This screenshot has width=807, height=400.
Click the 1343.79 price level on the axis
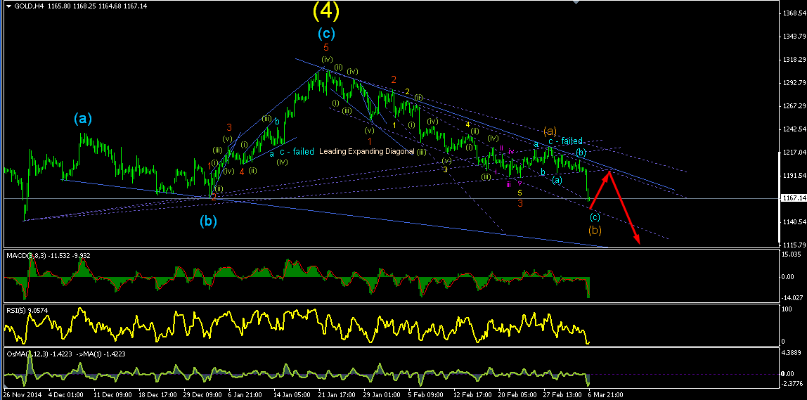793,36
